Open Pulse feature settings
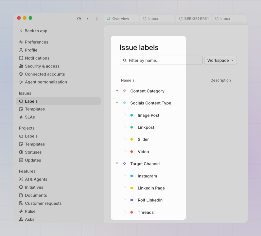 click(30, 211)
